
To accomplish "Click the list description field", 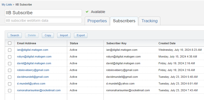I will 43,20.
